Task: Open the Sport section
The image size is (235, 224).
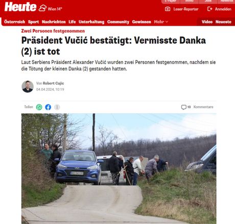Action: (x=33, y=22)
